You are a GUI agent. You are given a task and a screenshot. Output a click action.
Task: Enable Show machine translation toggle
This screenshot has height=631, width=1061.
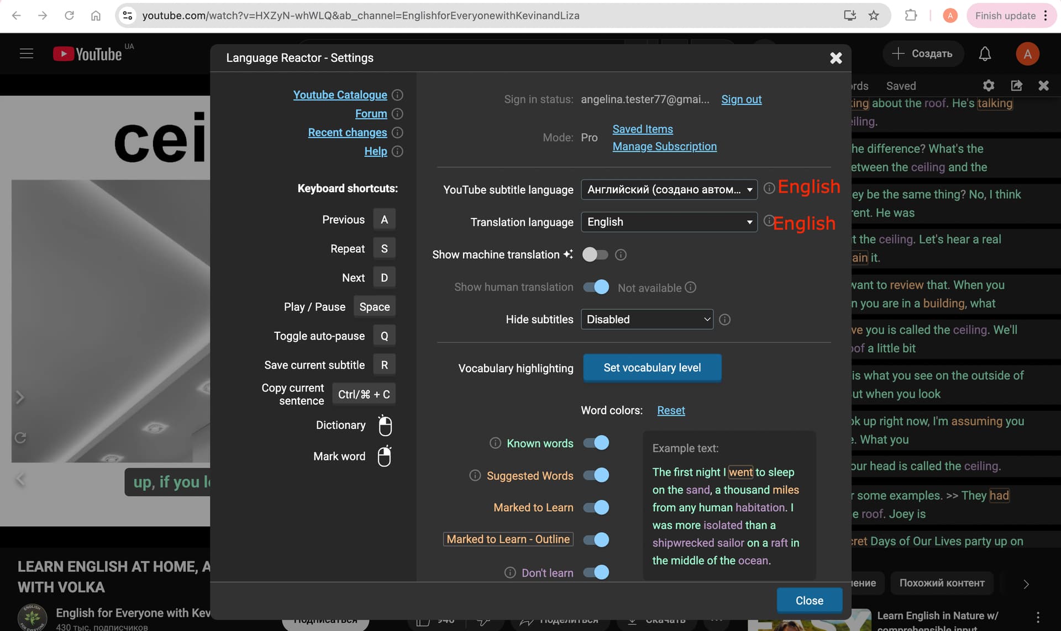pos(596,254)
